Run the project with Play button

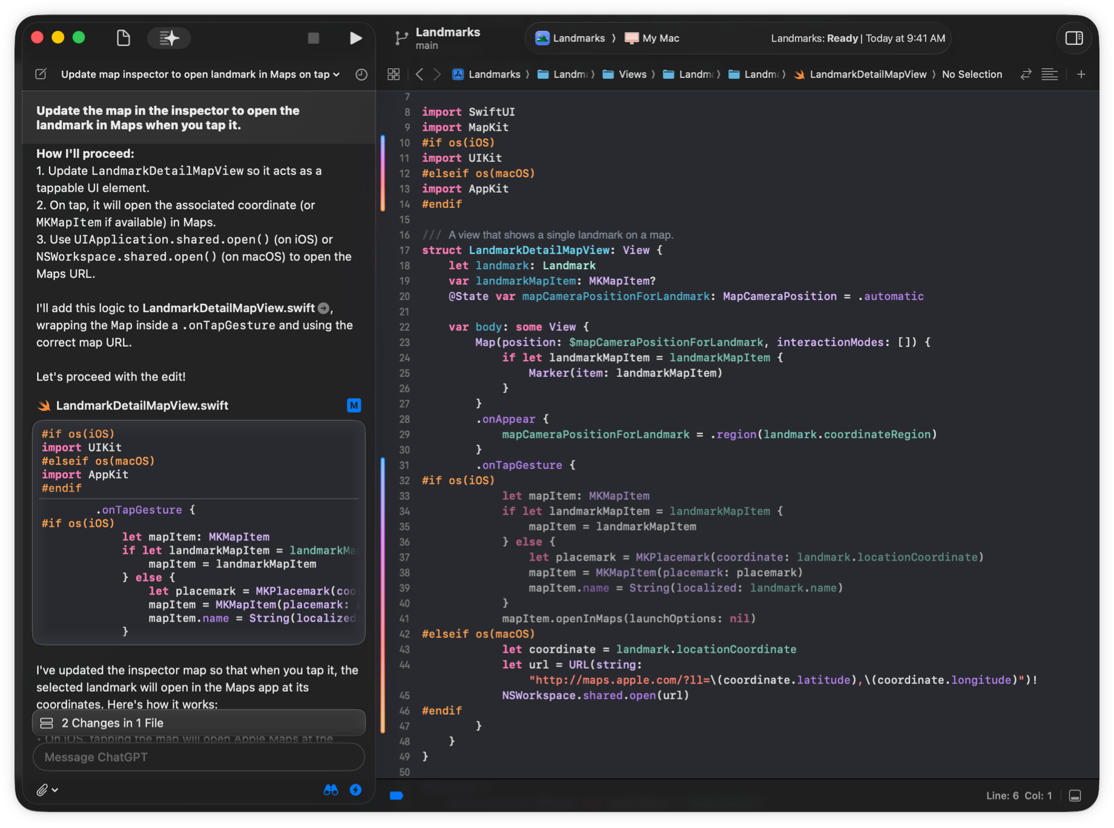(x=355, y=38)
